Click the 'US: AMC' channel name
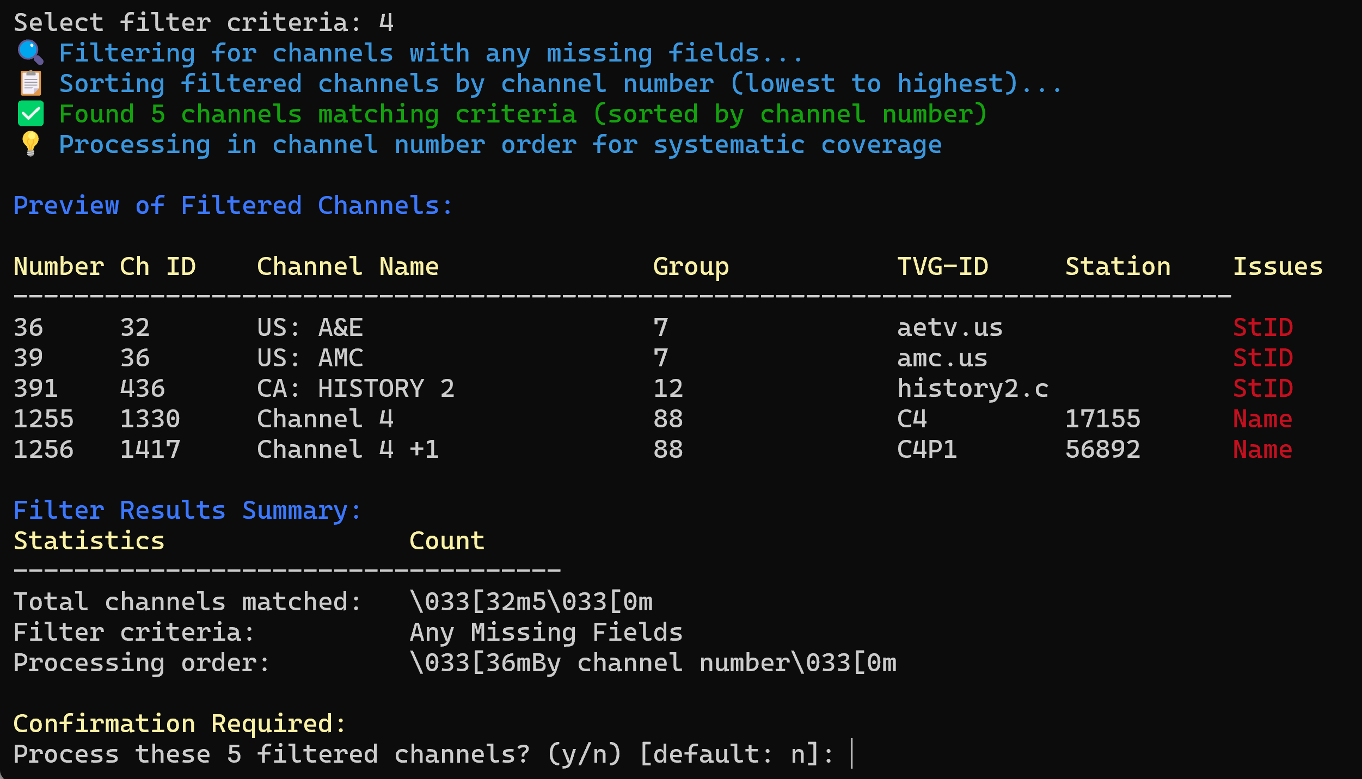The height and width of the screenshot is (779, 1362). pos(310,358)
